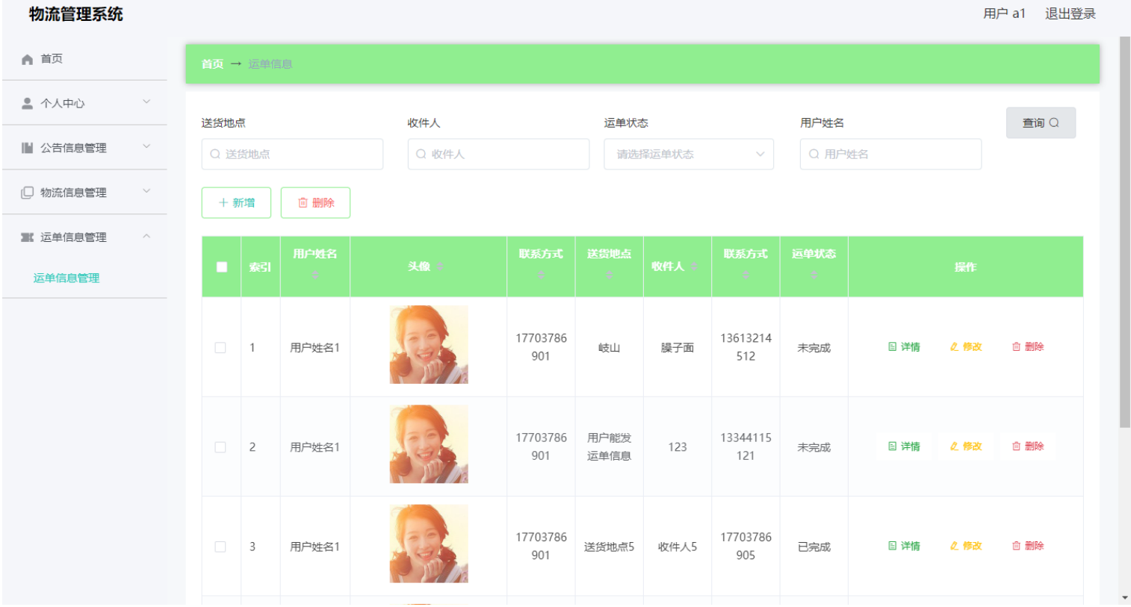Toggle the select-all checkbox in table header
The image size is (1131, 607).
[x=222, y=267]
